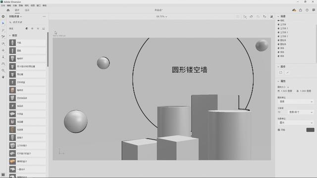Open the grid color swatch
This screenshot has width=317, height=178.
311,130
